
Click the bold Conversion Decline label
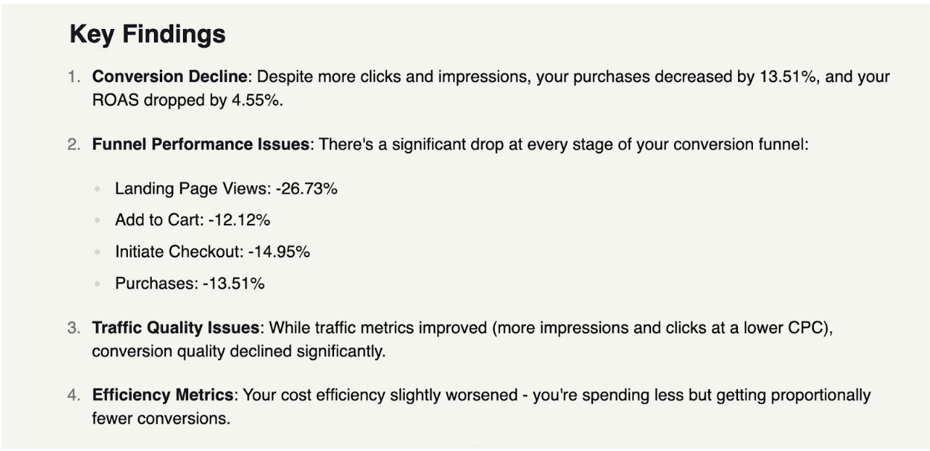(x=170, y=77)
